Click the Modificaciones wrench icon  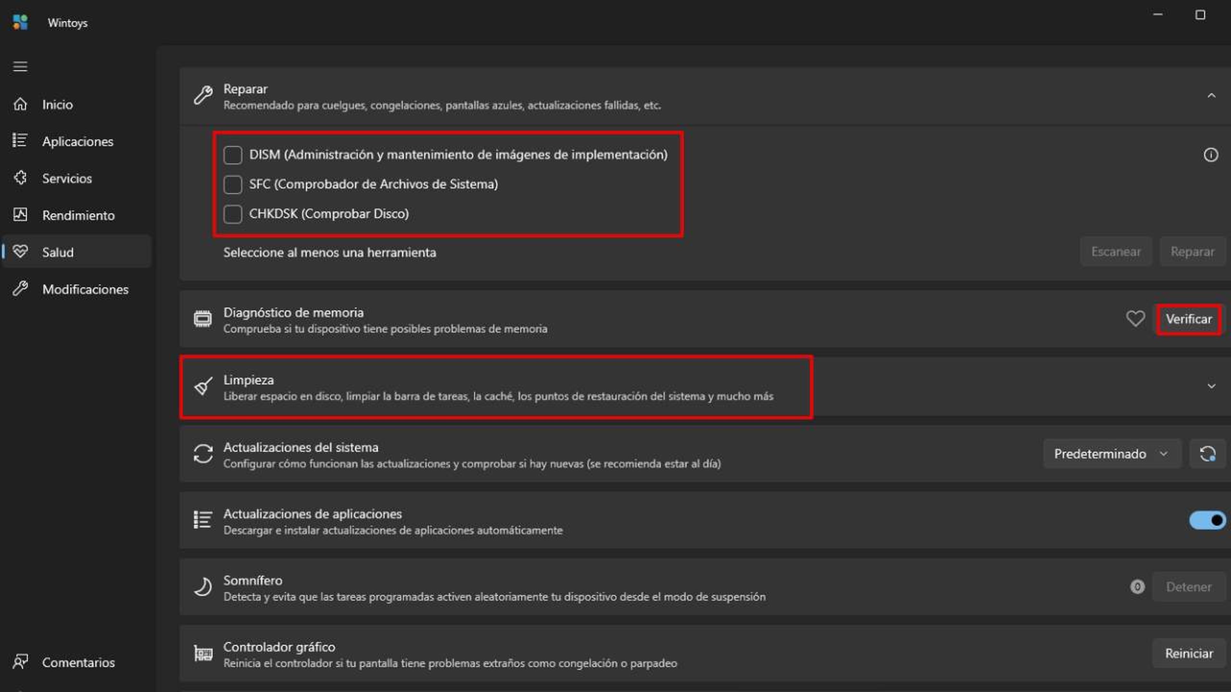pyautogui.click(x=20, y=288)
